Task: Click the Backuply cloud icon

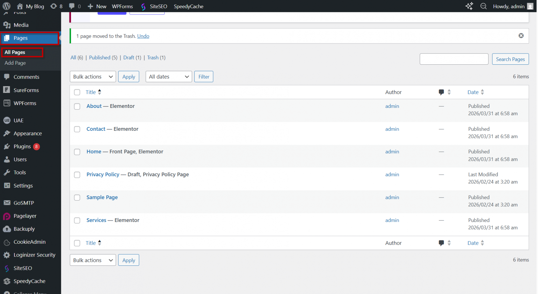Action: pyautogui.click(x=7, y=229)
